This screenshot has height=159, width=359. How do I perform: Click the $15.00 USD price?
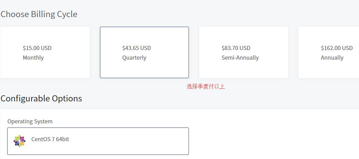tap(37, 48)
